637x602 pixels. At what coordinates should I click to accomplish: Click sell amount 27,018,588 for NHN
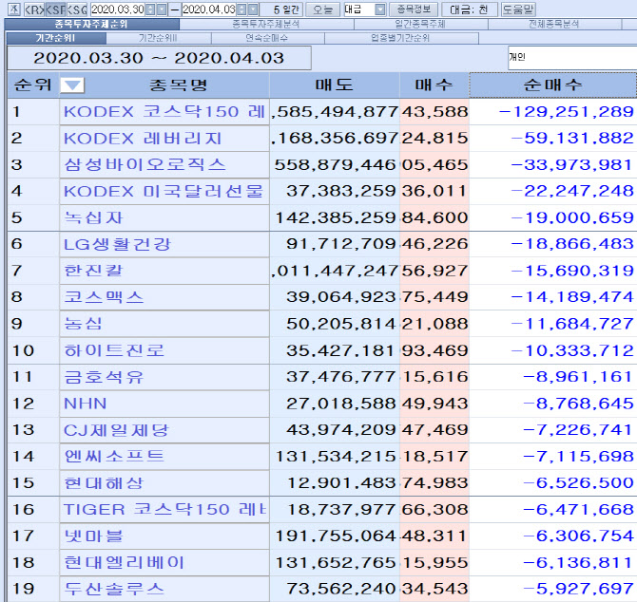341,404
